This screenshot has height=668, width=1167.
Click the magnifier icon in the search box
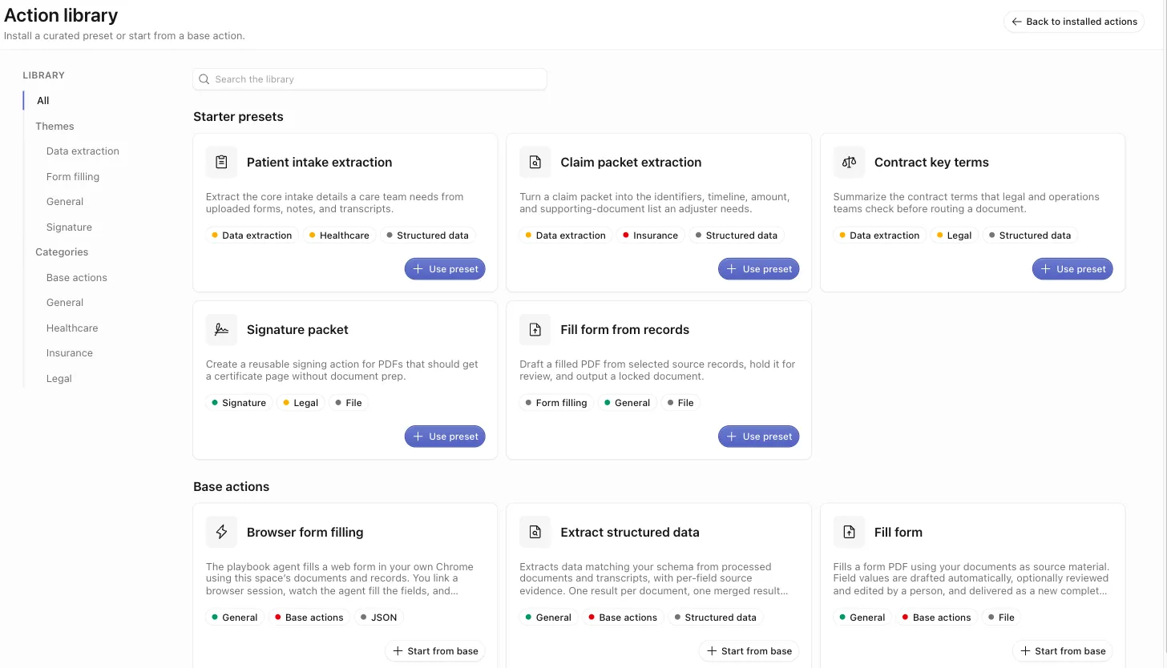(204, 79)
